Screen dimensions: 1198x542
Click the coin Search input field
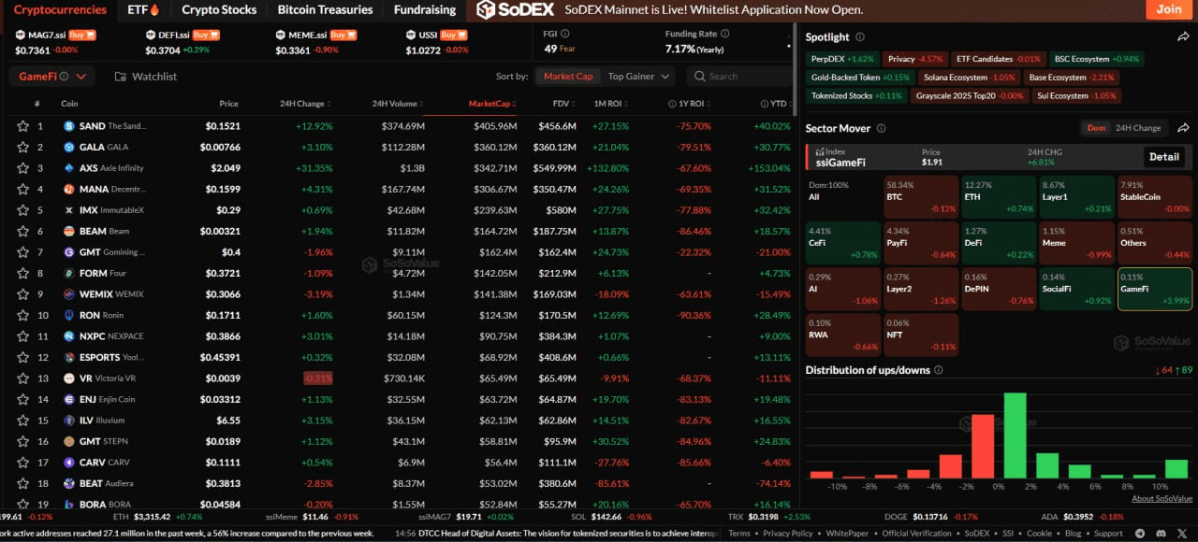tap(744, 77)
